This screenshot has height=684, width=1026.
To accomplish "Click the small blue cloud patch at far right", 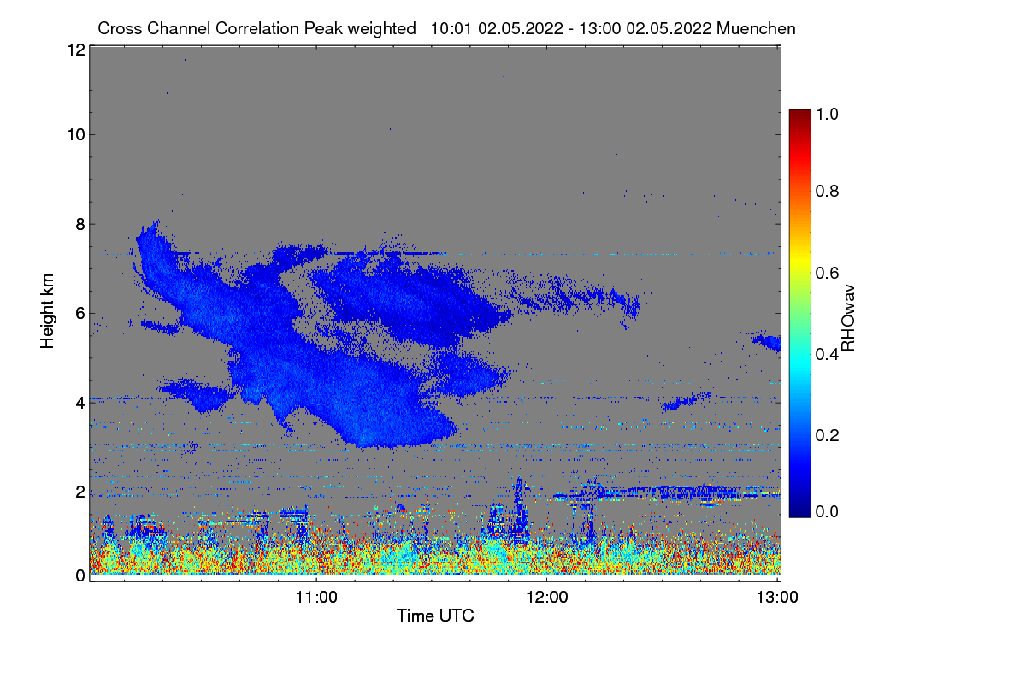I will coord(768,343).
